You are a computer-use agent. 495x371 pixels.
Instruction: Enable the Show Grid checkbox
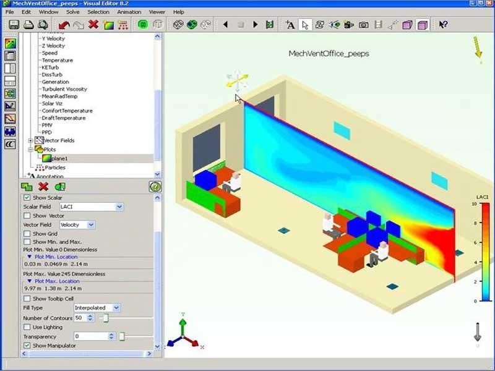coord(27,234)
